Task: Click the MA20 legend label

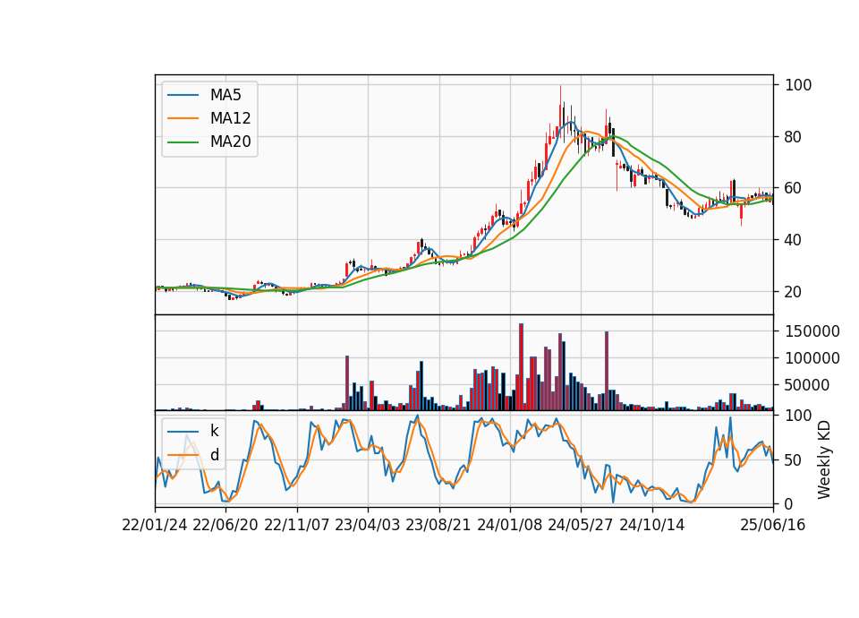Action: [x=230, y=142]
